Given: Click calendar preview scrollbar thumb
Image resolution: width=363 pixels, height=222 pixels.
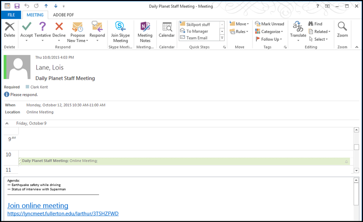Looking at the screenshot, I should coord(357,147).
